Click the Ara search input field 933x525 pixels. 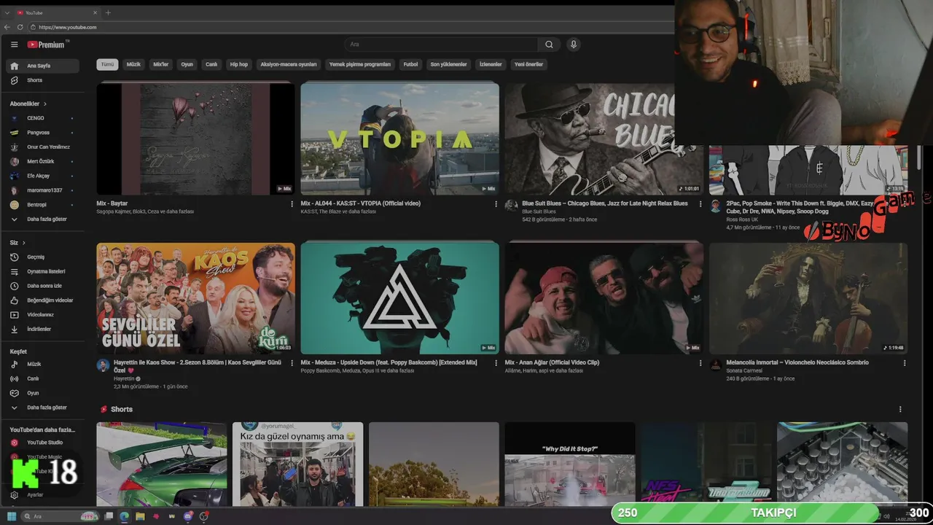(442, 44)
